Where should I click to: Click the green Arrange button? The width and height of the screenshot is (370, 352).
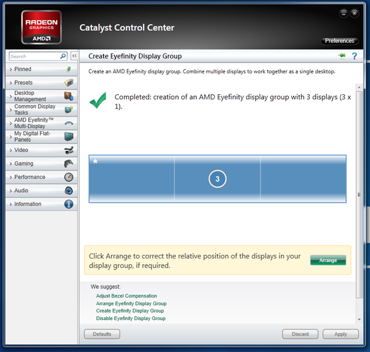point(328,260)
